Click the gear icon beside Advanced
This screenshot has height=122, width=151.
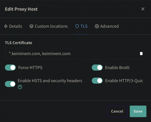(97, 26)
